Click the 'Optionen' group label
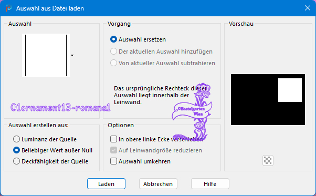The height and width of the screenshot is (196, 316). [121, 125]
